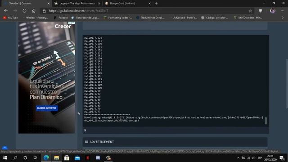Click the console command input field
This screenshot has width=288, height=162.
tap(176, 130)
